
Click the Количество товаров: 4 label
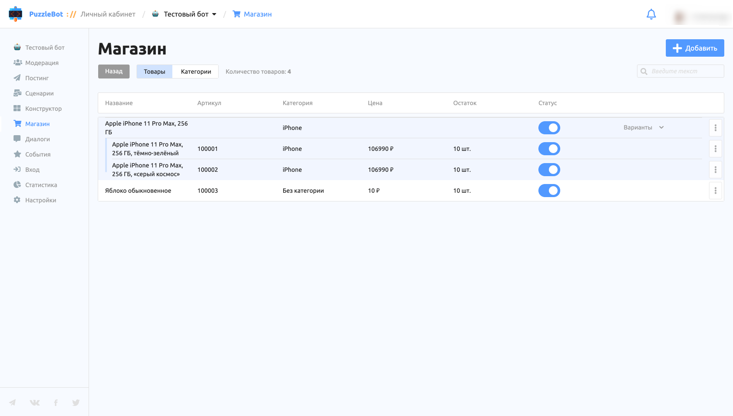pyautogui.click(x=258, y=72)
